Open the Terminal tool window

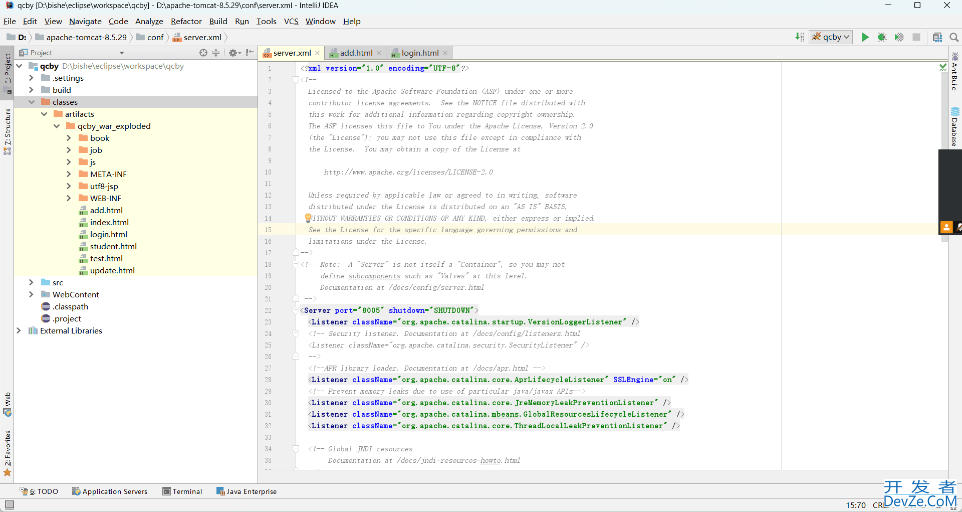(182, 491)
